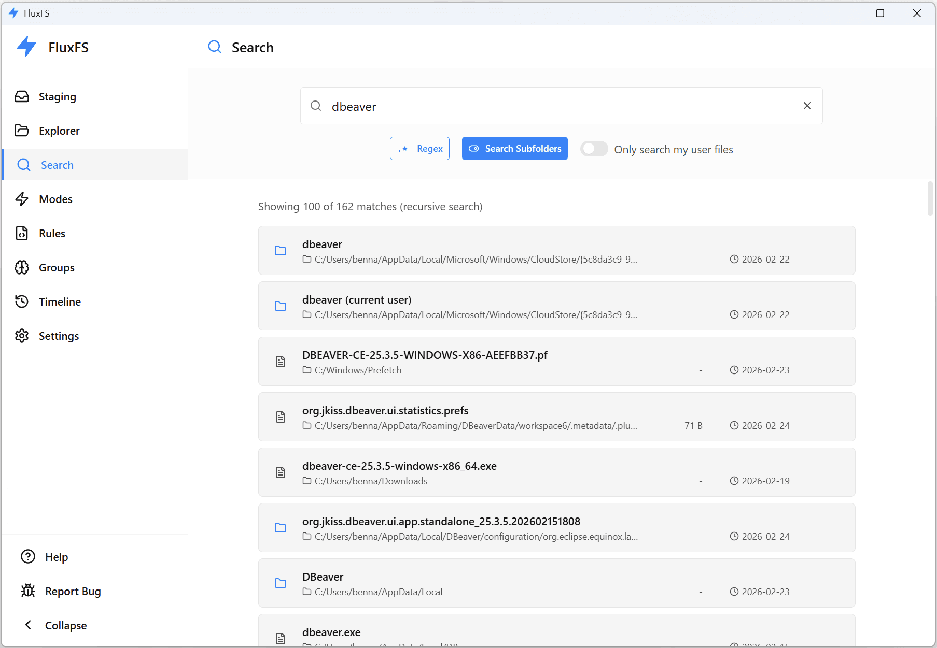Click inside the dbeaver search field
The height and width of the screenshot is (648, 937).
[x=519, y=106]
